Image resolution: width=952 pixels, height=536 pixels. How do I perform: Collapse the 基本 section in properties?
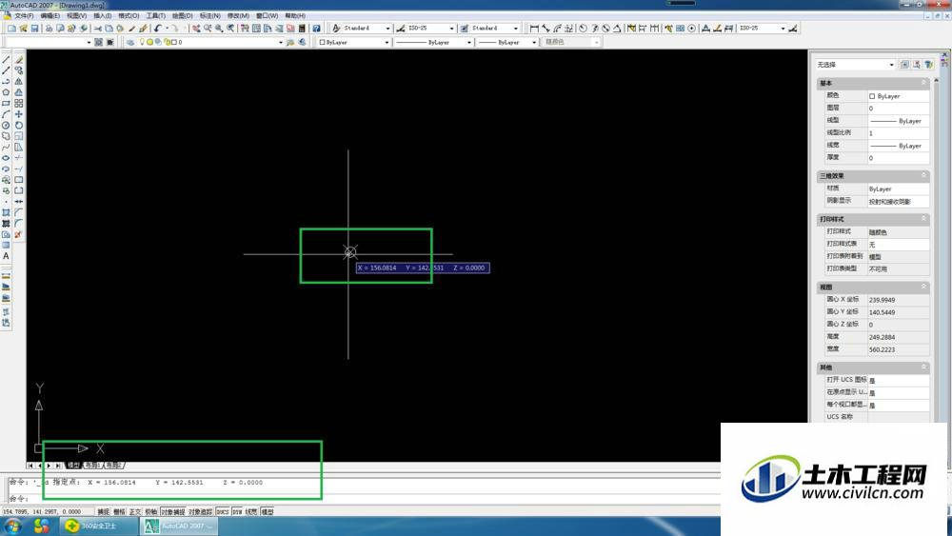[x=923, y=83]
